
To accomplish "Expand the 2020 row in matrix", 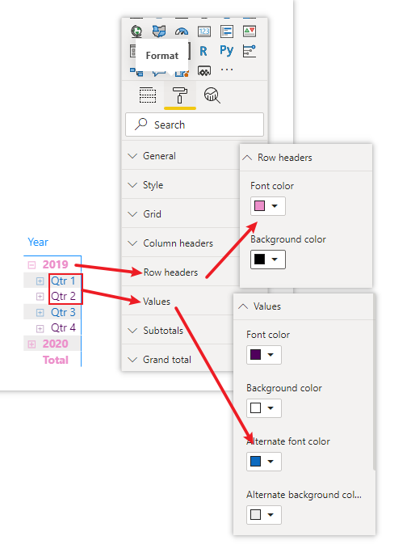I will pyautogui.click(x=31, y=344).
